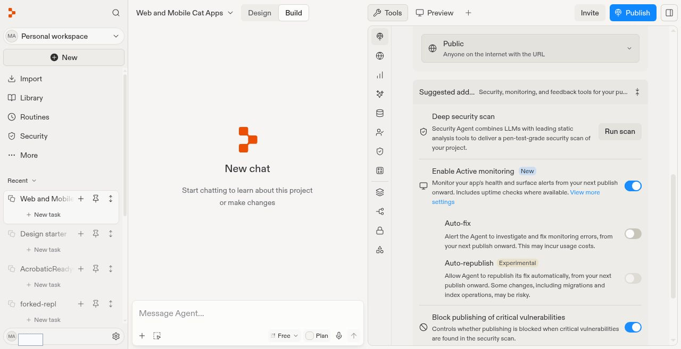
Task: Create New task under AcrobaticReady
Action: 44,285
